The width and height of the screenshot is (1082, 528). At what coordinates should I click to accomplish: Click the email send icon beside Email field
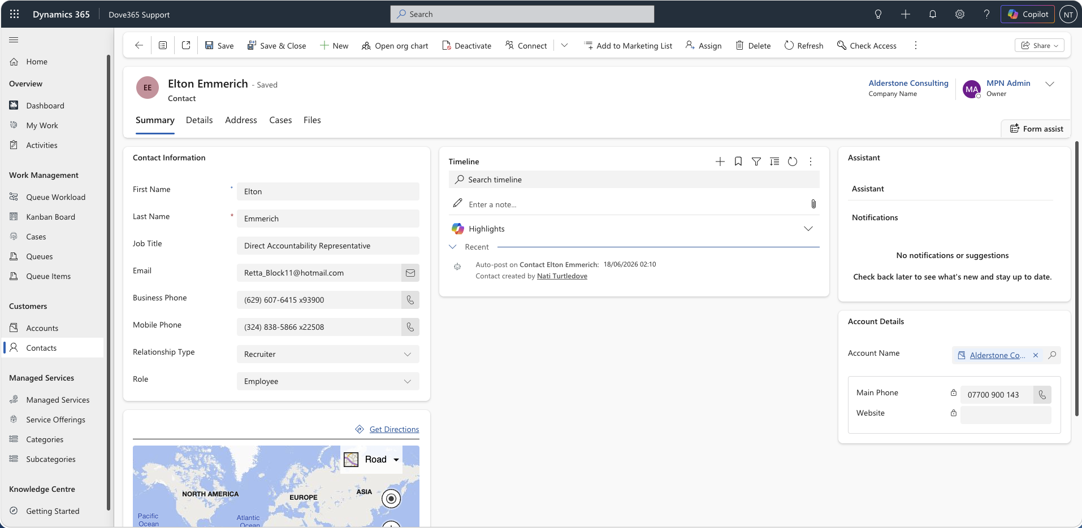410,273
